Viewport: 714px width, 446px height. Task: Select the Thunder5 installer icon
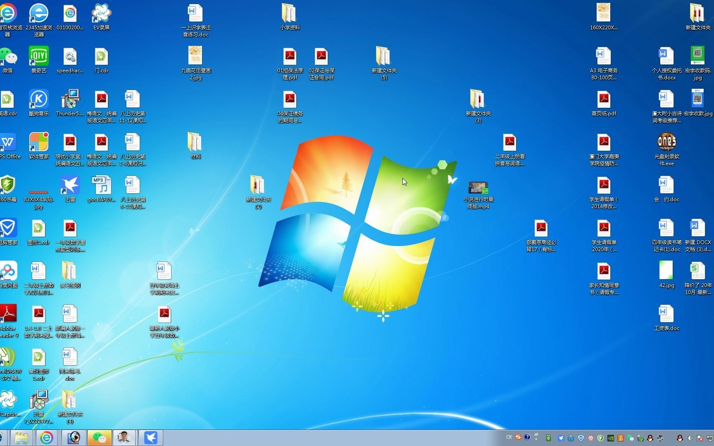[x=70, y=103]
